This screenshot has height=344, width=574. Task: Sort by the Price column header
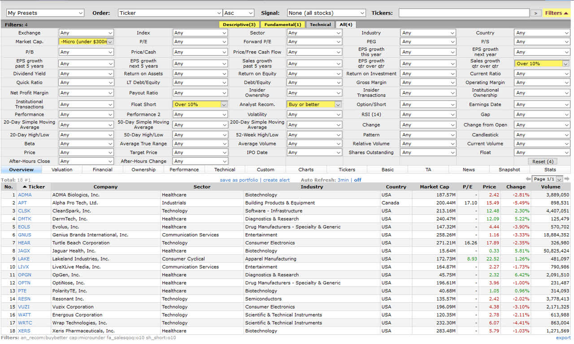[490, 187]
